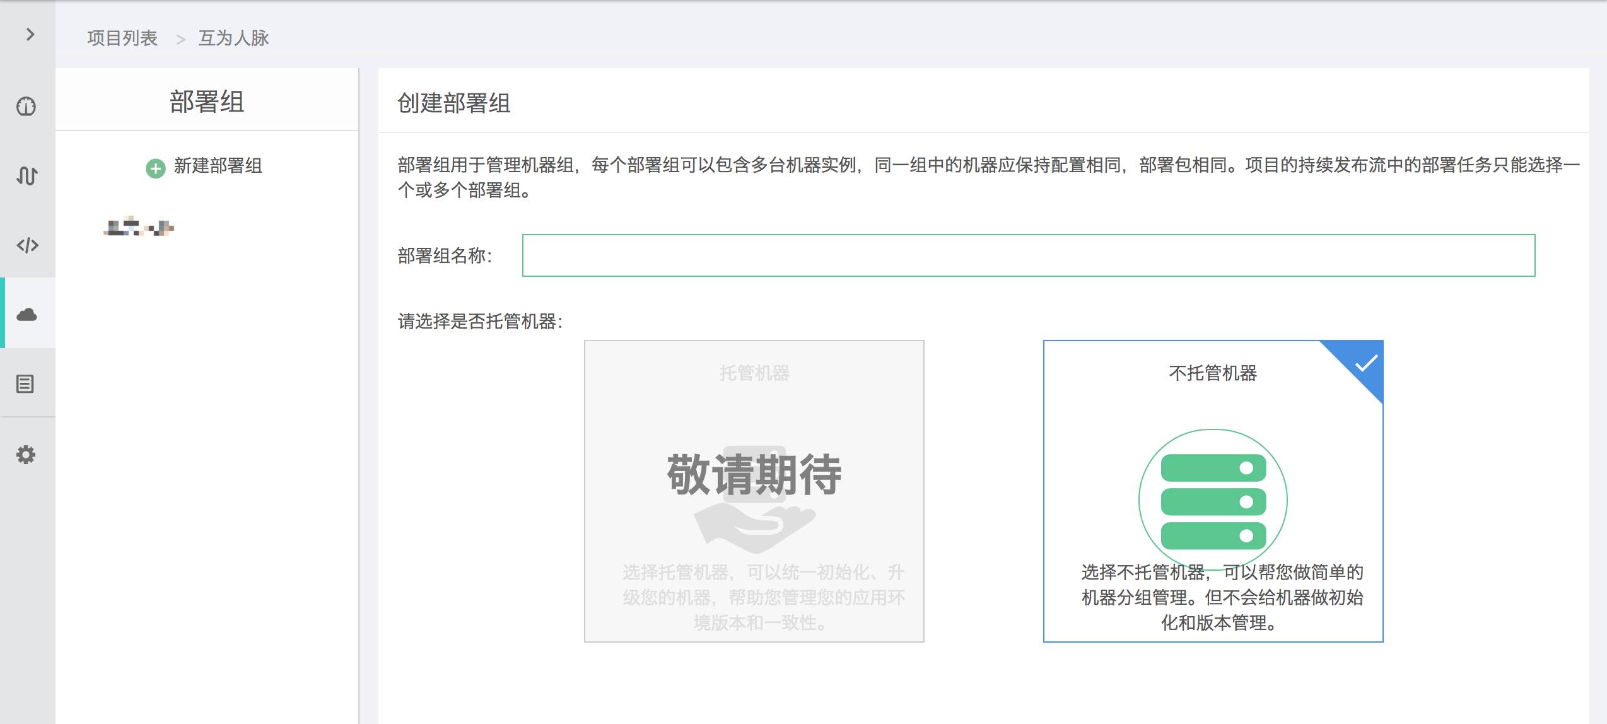1607x724 pixels.
Task: Click the 创建部署组 heading
Action: click(x=453, y=103)
